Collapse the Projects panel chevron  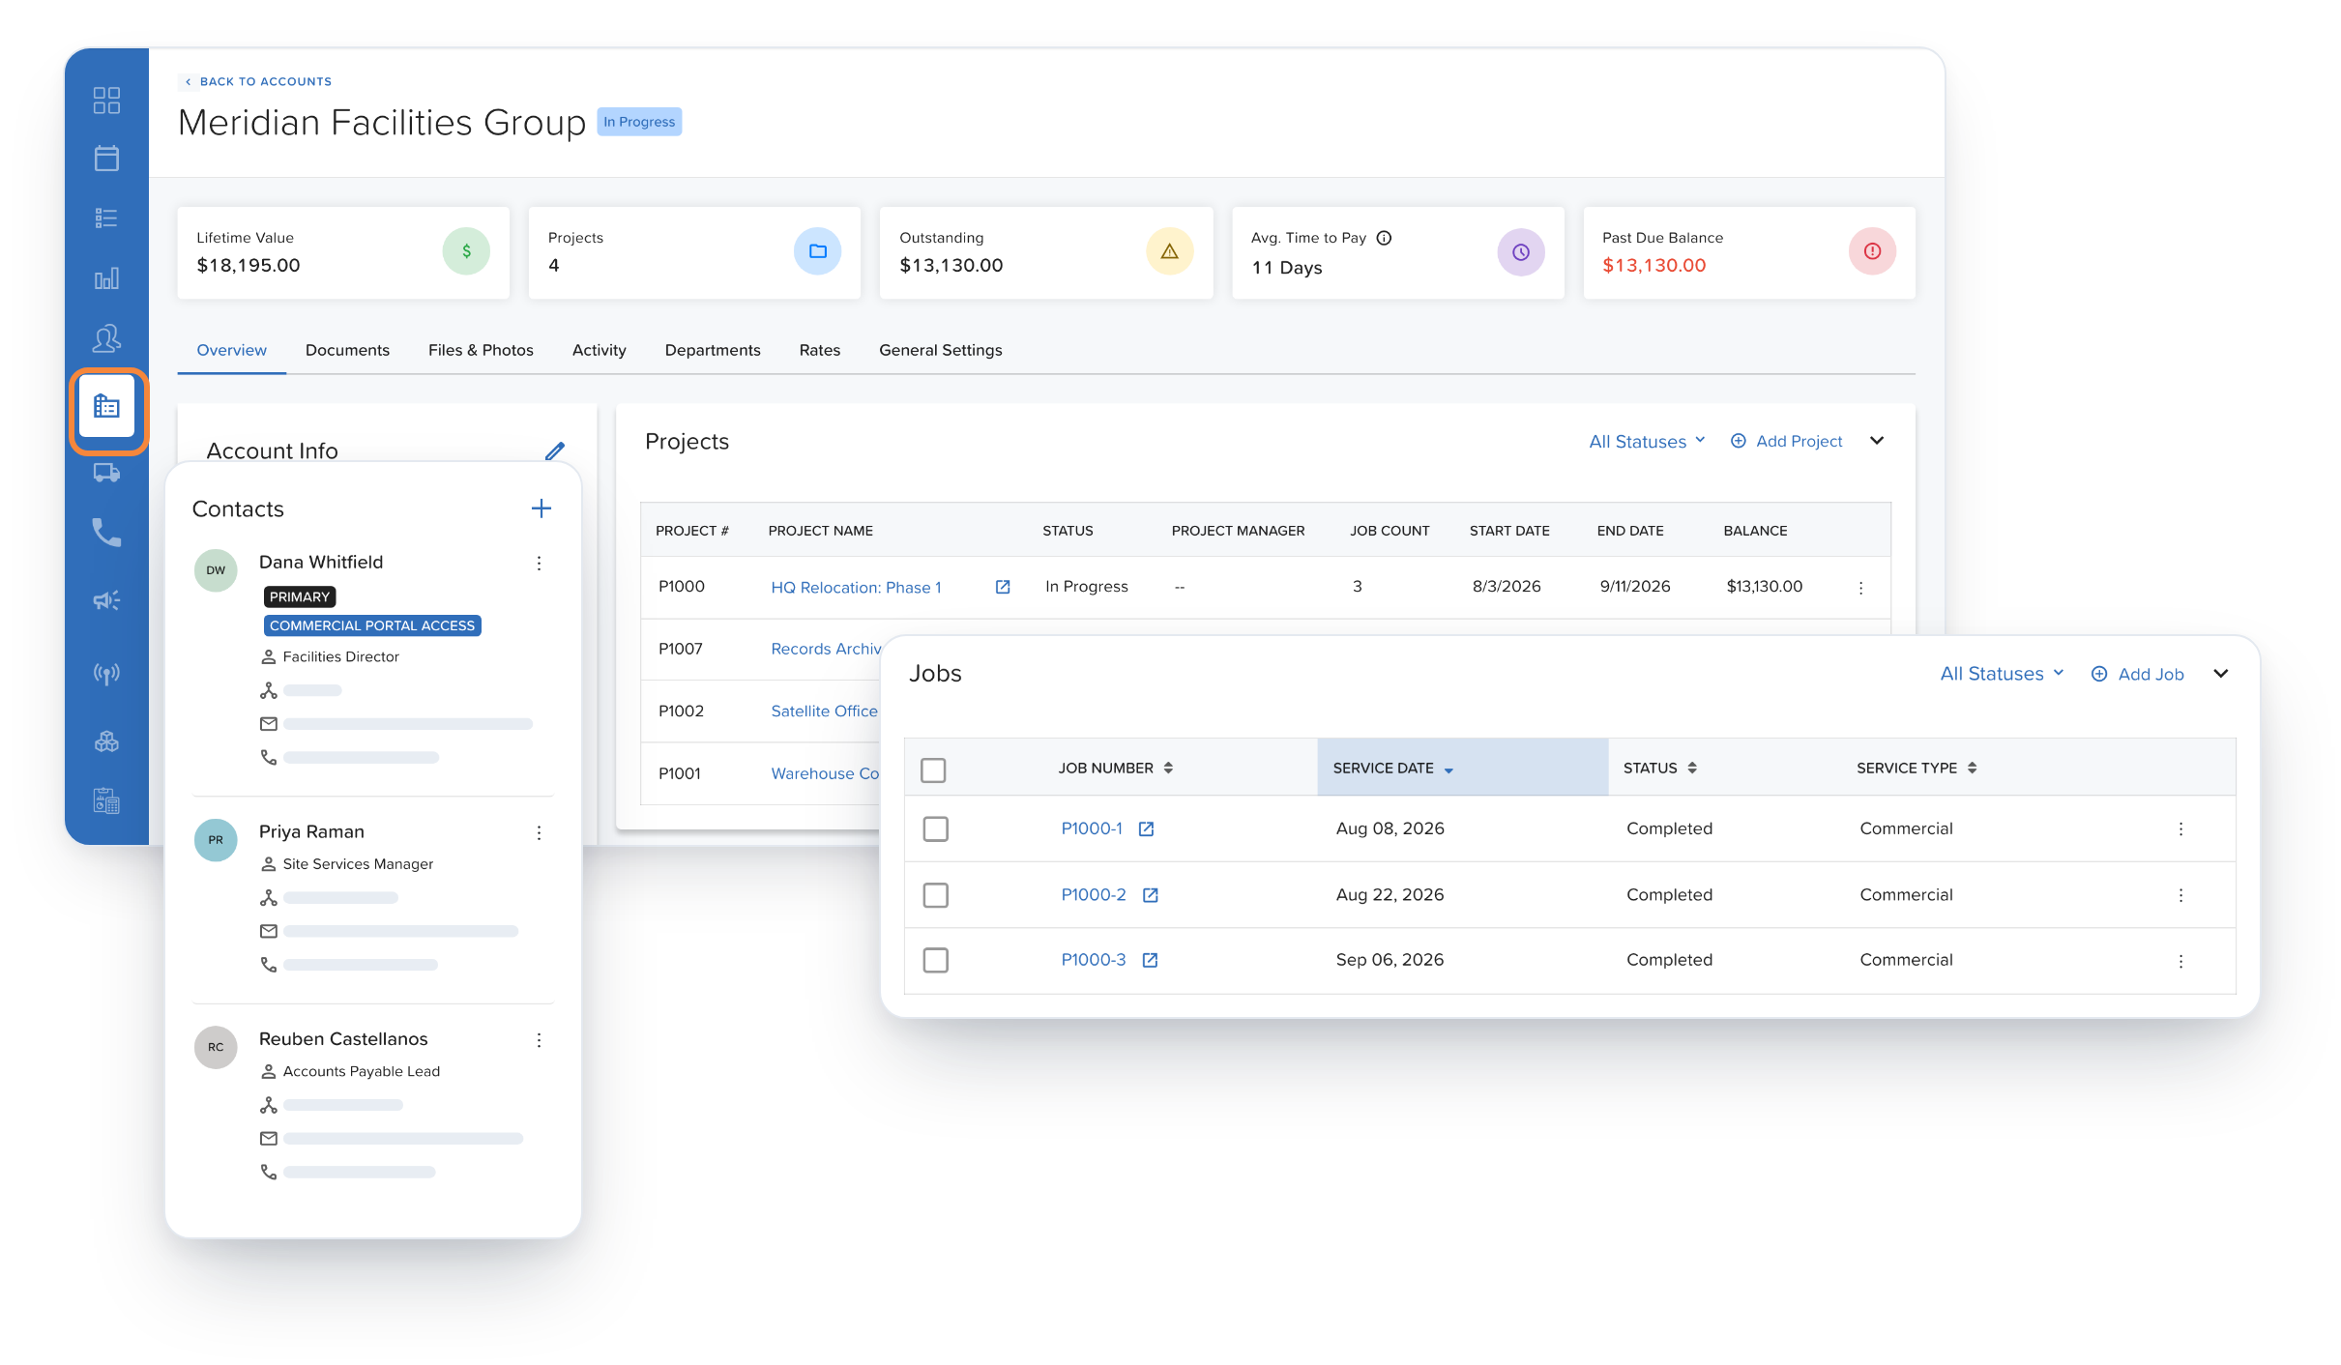coord(1877,441)
